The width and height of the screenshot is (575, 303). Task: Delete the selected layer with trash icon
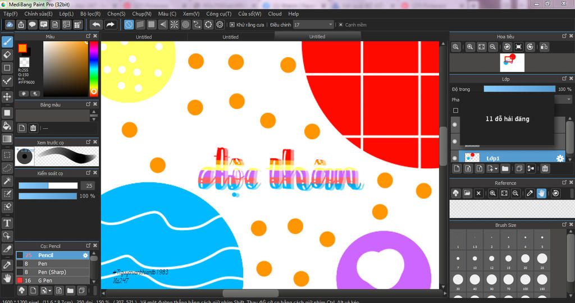tap(545, 168)
